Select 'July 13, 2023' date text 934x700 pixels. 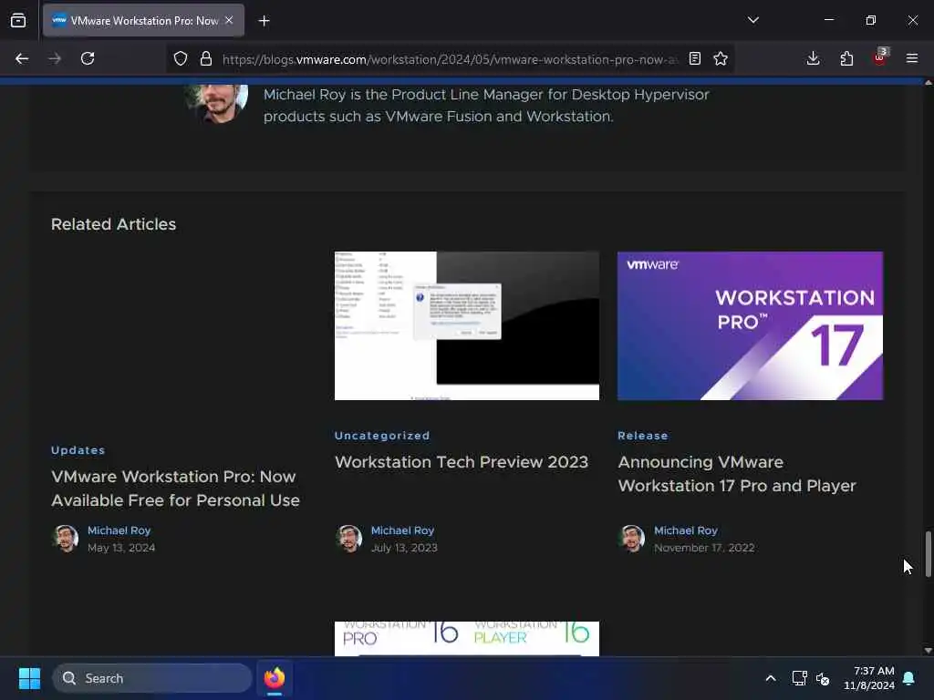pos(404,548)
